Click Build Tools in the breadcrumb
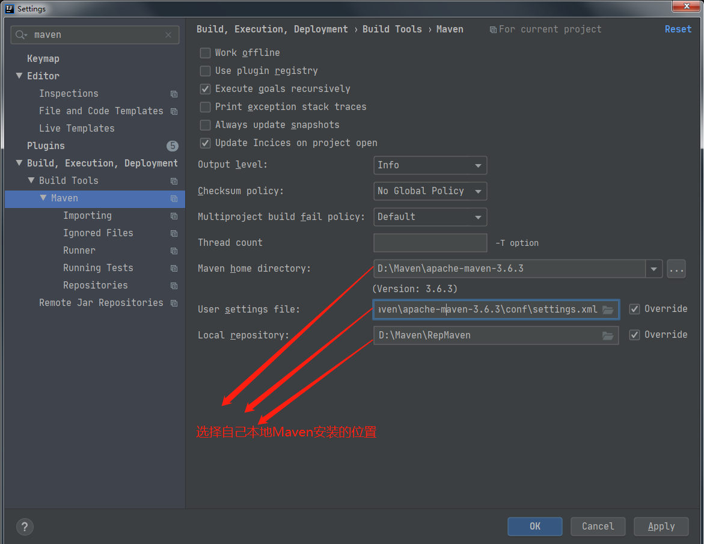 coord(392,29)
